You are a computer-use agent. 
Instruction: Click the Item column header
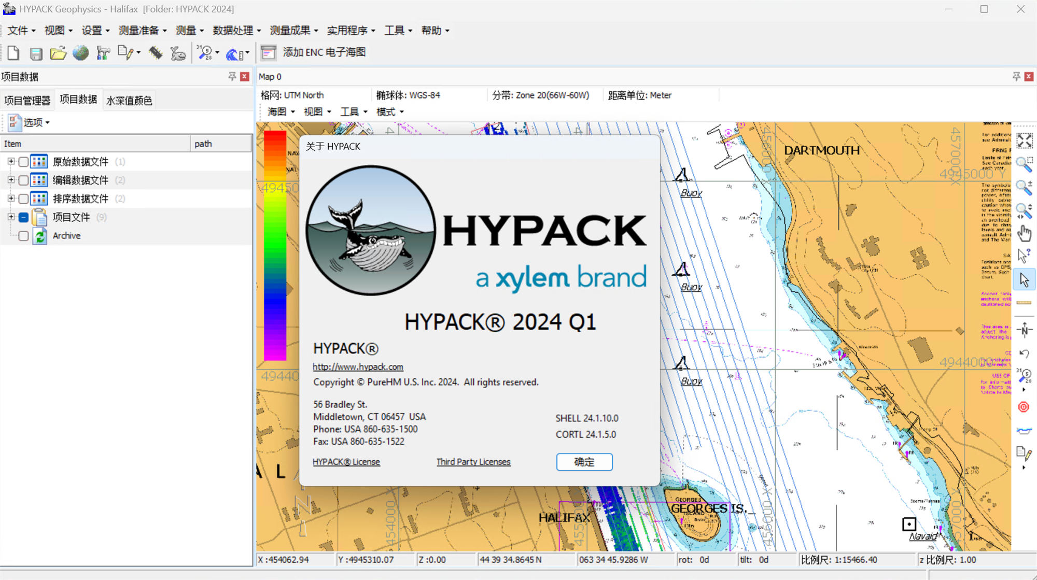(x=95, y=144)
